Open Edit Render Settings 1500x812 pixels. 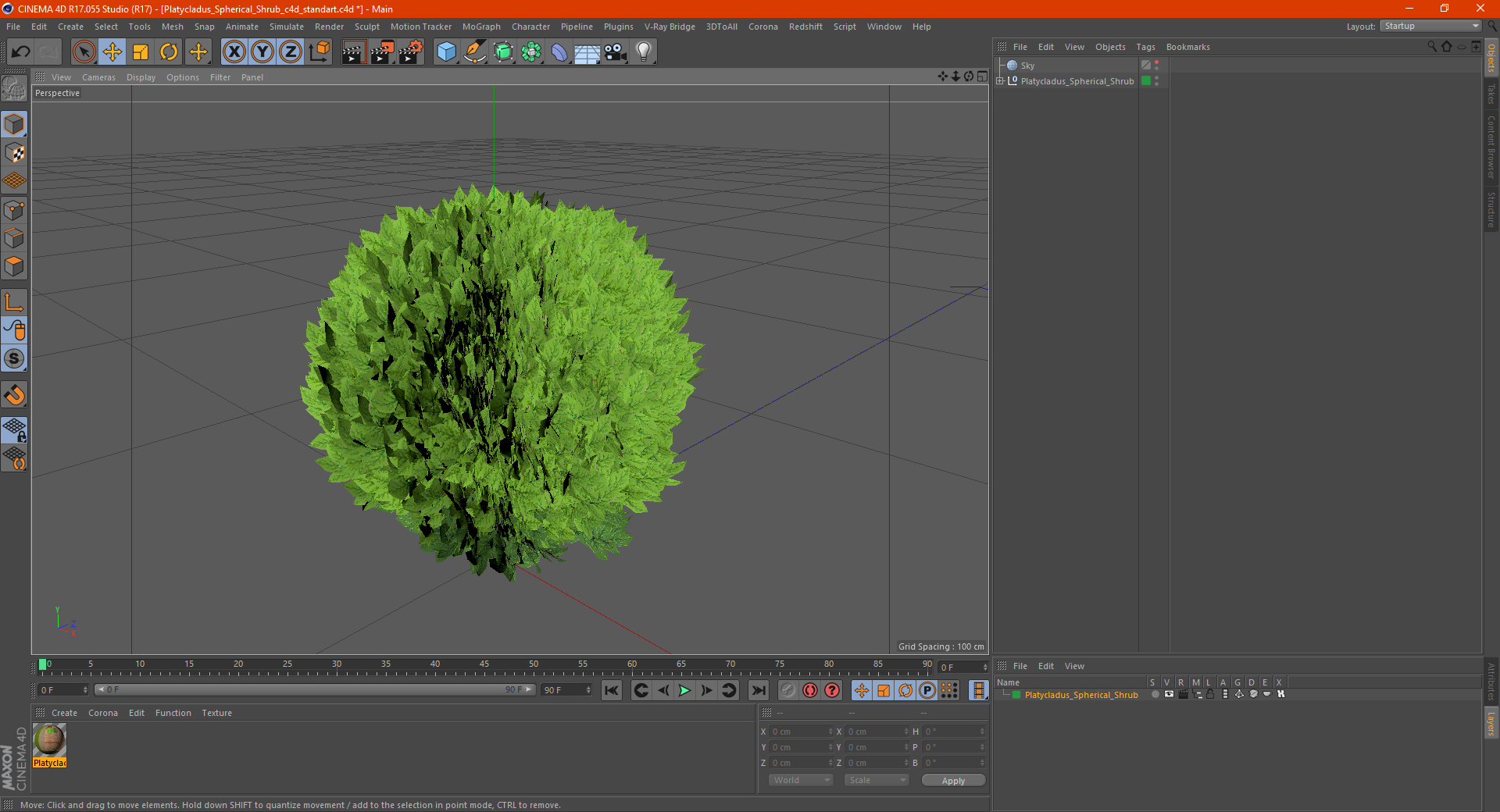click(411, 52)
